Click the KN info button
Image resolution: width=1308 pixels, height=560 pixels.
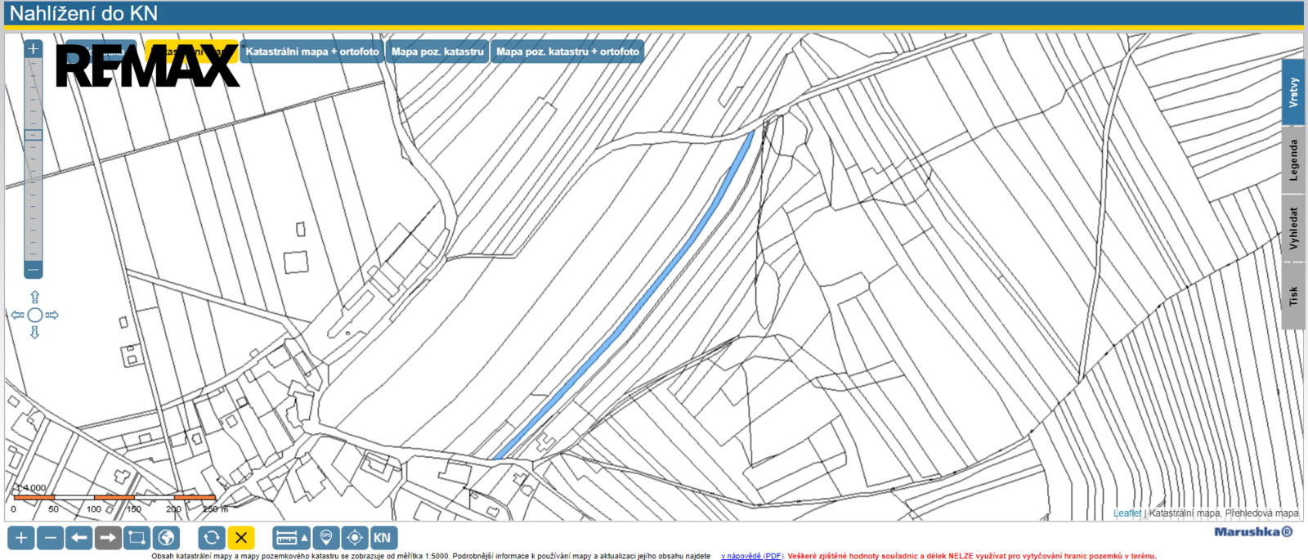tap(382, 538)
